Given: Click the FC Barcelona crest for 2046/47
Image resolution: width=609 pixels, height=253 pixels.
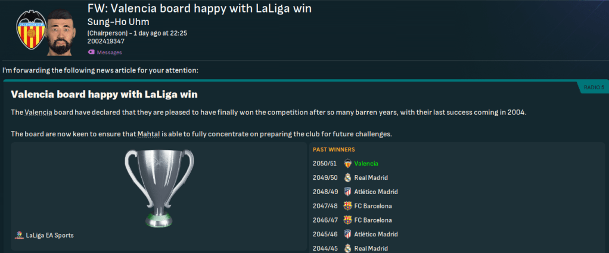Looking at the screenshot, I should pos(347,220).
